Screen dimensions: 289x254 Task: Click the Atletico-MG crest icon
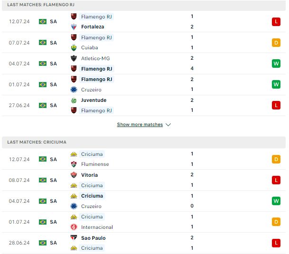[x=74, y=58]
